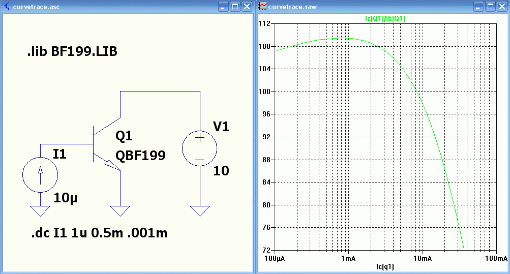This screenshot has width=510, height=274.
Task: Click the .lib BF199.LIB directive text
Action: tap(72, 51)
